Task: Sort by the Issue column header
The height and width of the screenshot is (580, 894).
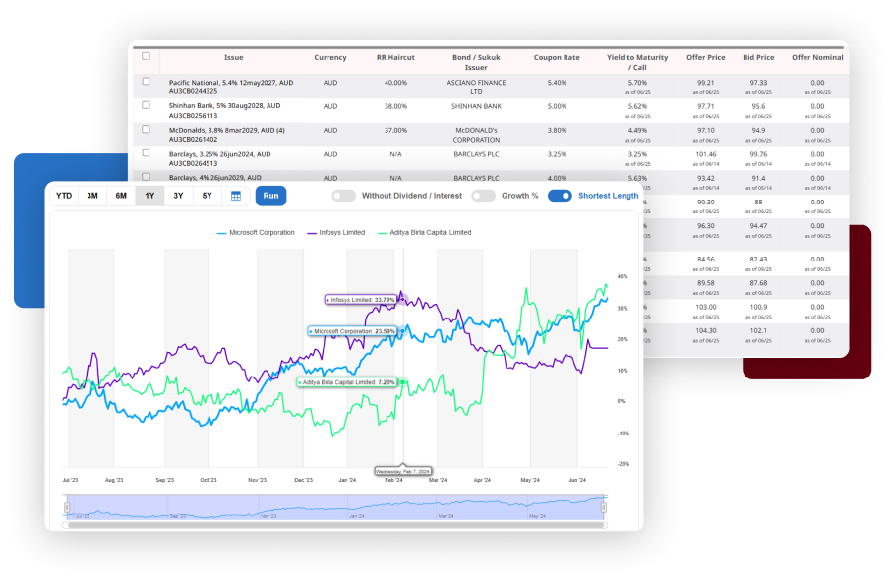Action: click(234, 58)
